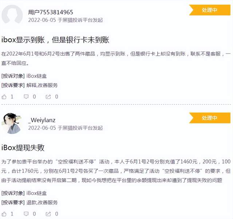Open the default gray avatar of 用户7553814965
This screenshot has height=219, width=233.
[x=12, y=15]
